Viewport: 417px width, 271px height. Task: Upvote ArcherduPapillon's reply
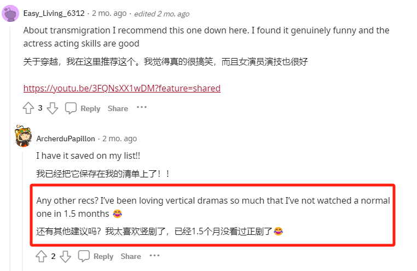point(41,256)
